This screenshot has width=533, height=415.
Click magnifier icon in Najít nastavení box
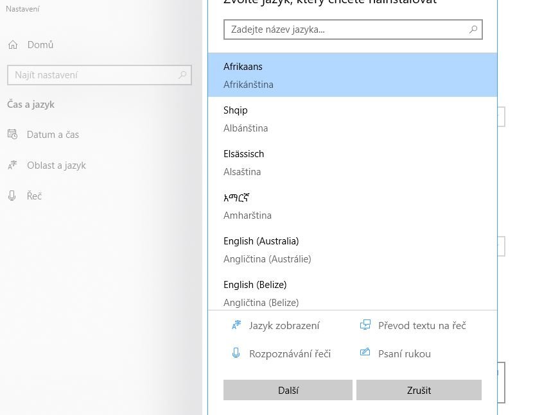coord(182,74)
